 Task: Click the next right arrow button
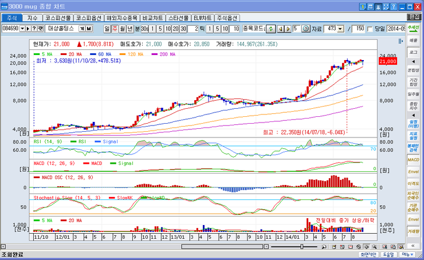(288, 29)
